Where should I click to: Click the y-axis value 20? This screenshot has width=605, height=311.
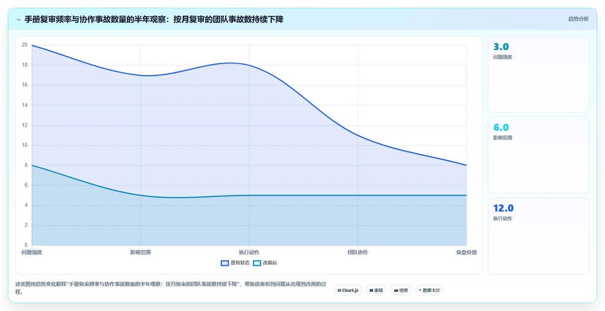click(25, 45)
